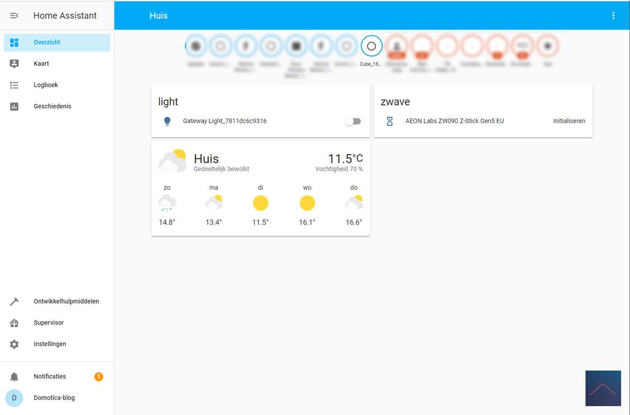Click the Geschiedenis chart icon
Viewport: 630px width, 415px height.
tap(14, 107)
